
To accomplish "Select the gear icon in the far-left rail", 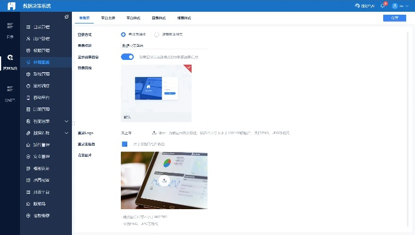I will point(10,58).
